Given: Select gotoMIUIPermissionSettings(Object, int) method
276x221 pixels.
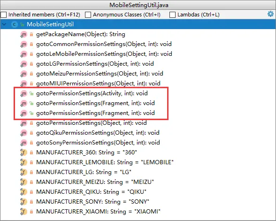Looking at the screenshot, I should pyautogui.click(x=98, y=84).
